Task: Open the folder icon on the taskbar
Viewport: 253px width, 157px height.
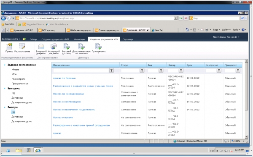Action: tap(19, 150)
